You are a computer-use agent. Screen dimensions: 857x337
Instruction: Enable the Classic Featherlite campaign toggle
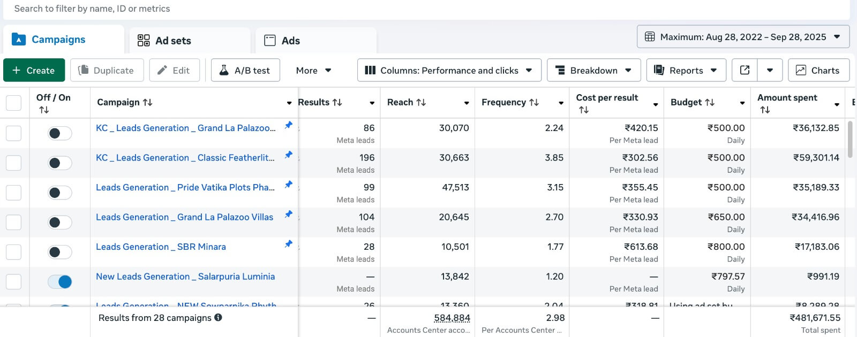pyautogui.click(x=59, y=163)
